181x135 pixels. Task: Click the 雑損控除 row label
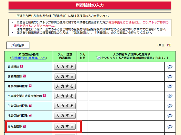[13, 67]
